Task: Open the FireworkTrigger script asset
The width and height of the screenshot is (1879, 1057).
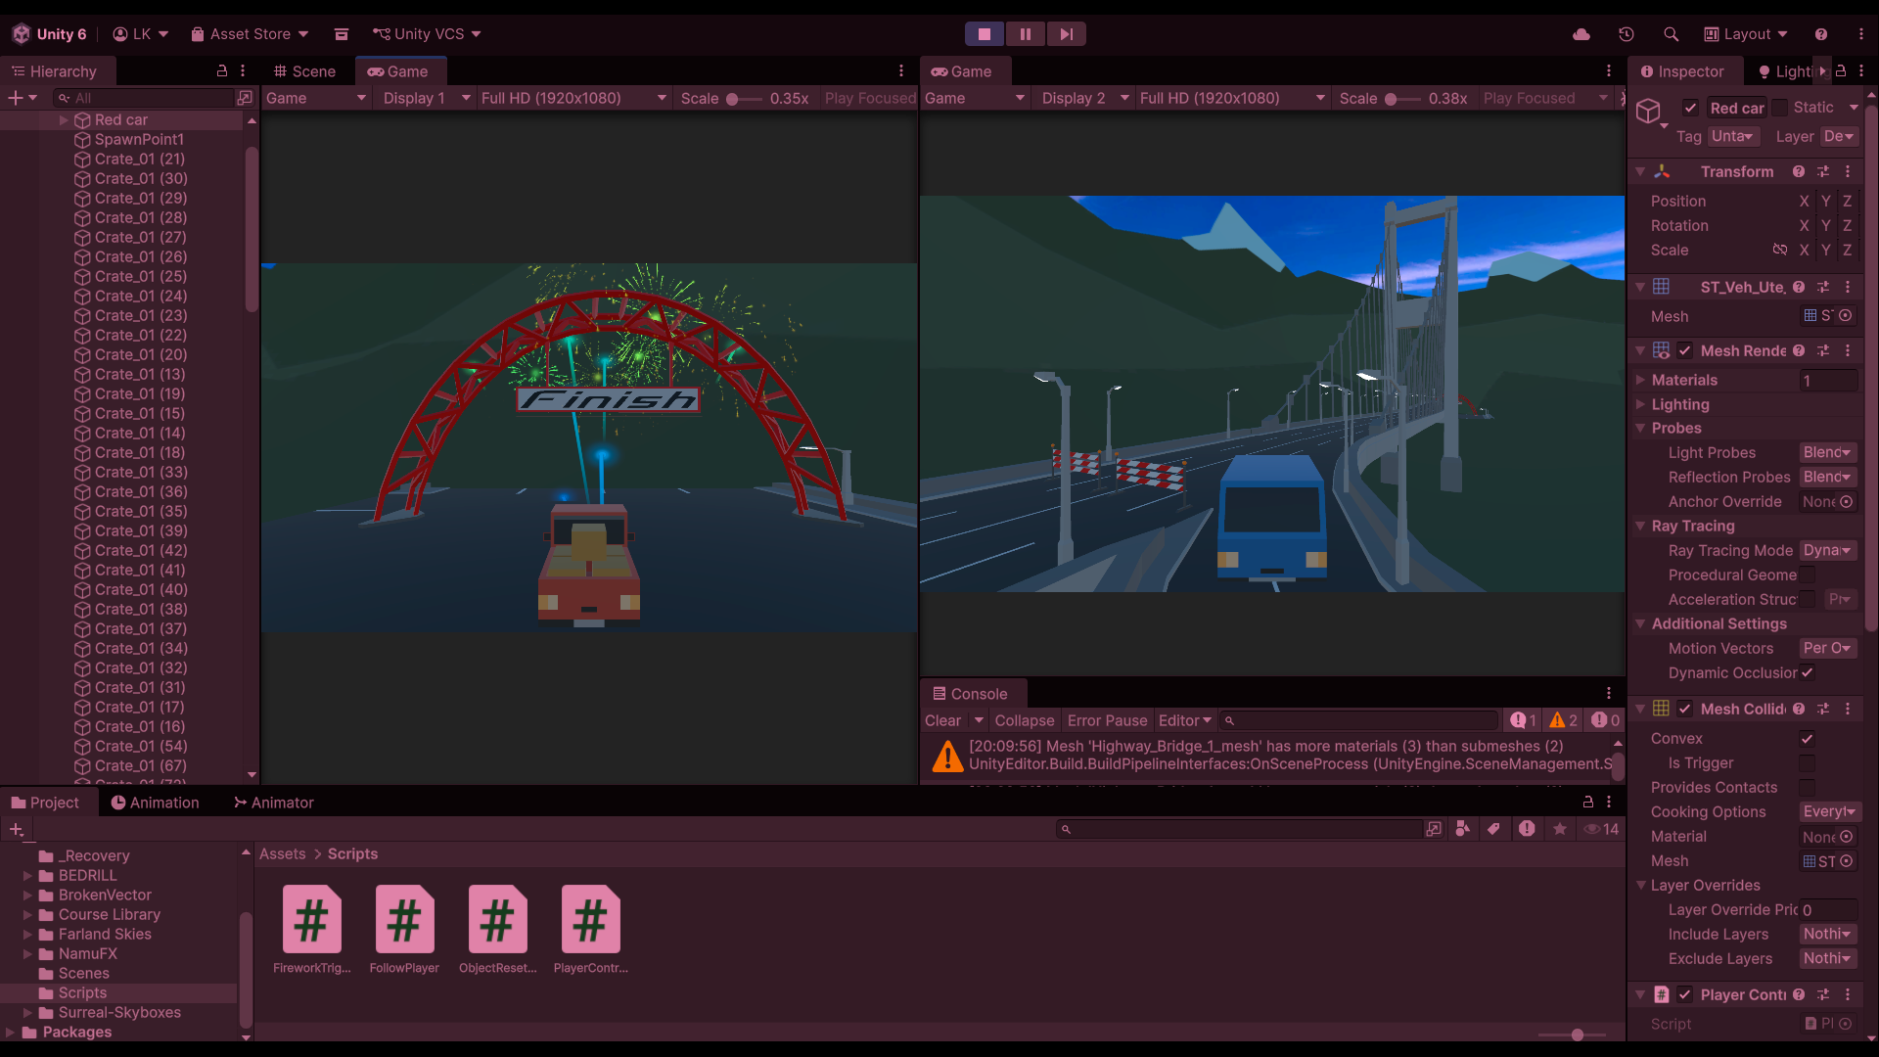Action: pyautogui.click(x=311, y=920)
